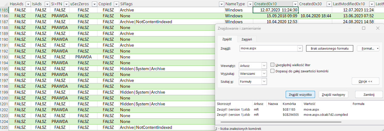Screen dimensions: 384x131
Task: Click the 'Znajdź następny' button
Action: coord(335,95)
